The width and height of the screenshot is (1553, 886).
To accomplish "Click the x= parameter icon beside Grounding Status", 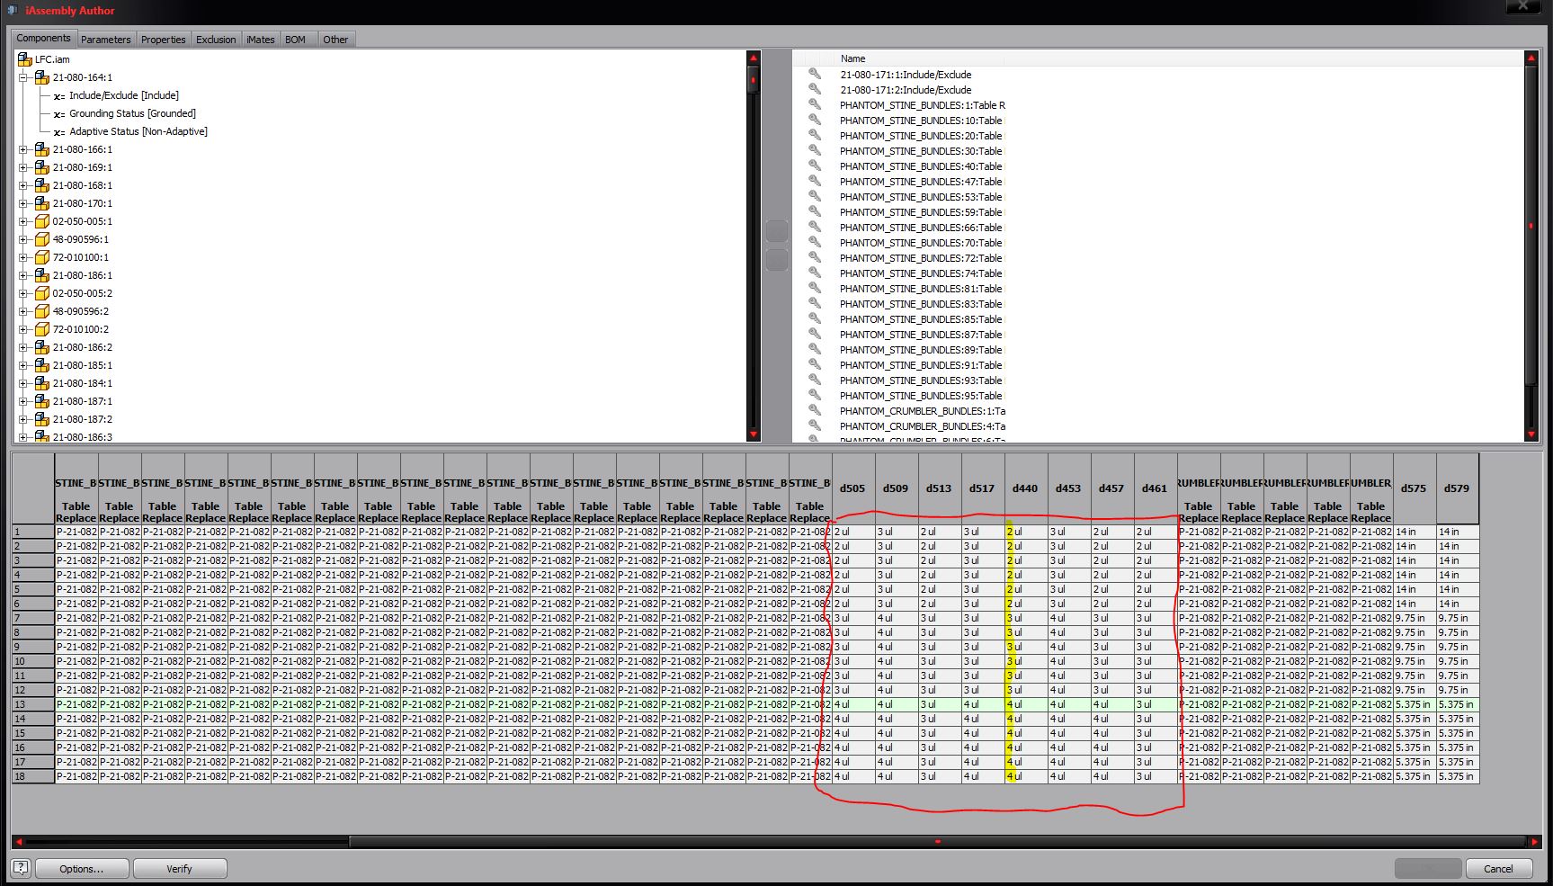I will [59, 113].
